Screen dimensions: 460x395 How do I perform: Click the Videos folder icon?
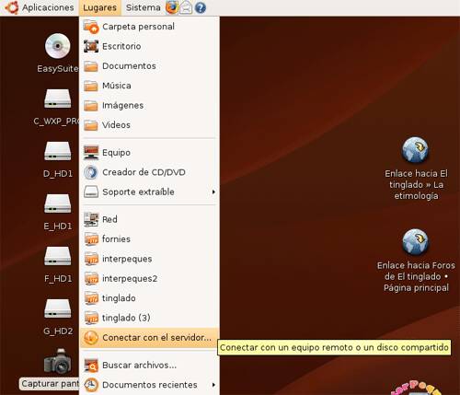[x=91, y=125]
